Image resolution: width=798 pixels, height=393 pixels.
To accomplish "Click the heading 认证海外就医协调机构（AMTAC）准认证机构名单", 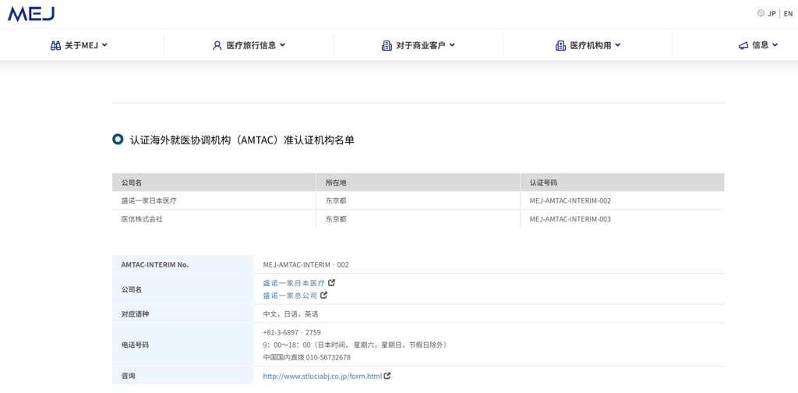I will pos(242,140).
